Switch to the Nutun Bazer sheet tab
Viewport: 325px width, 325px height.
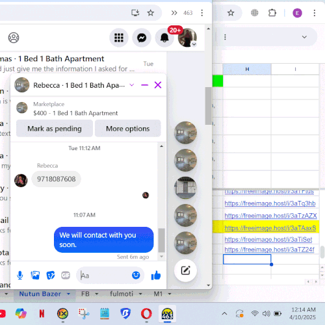pos(40,294)
